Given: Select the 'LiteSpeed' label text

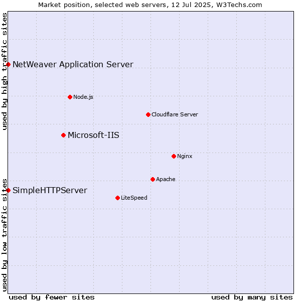Looking at the screenshot, I should (x=134, y=198).
